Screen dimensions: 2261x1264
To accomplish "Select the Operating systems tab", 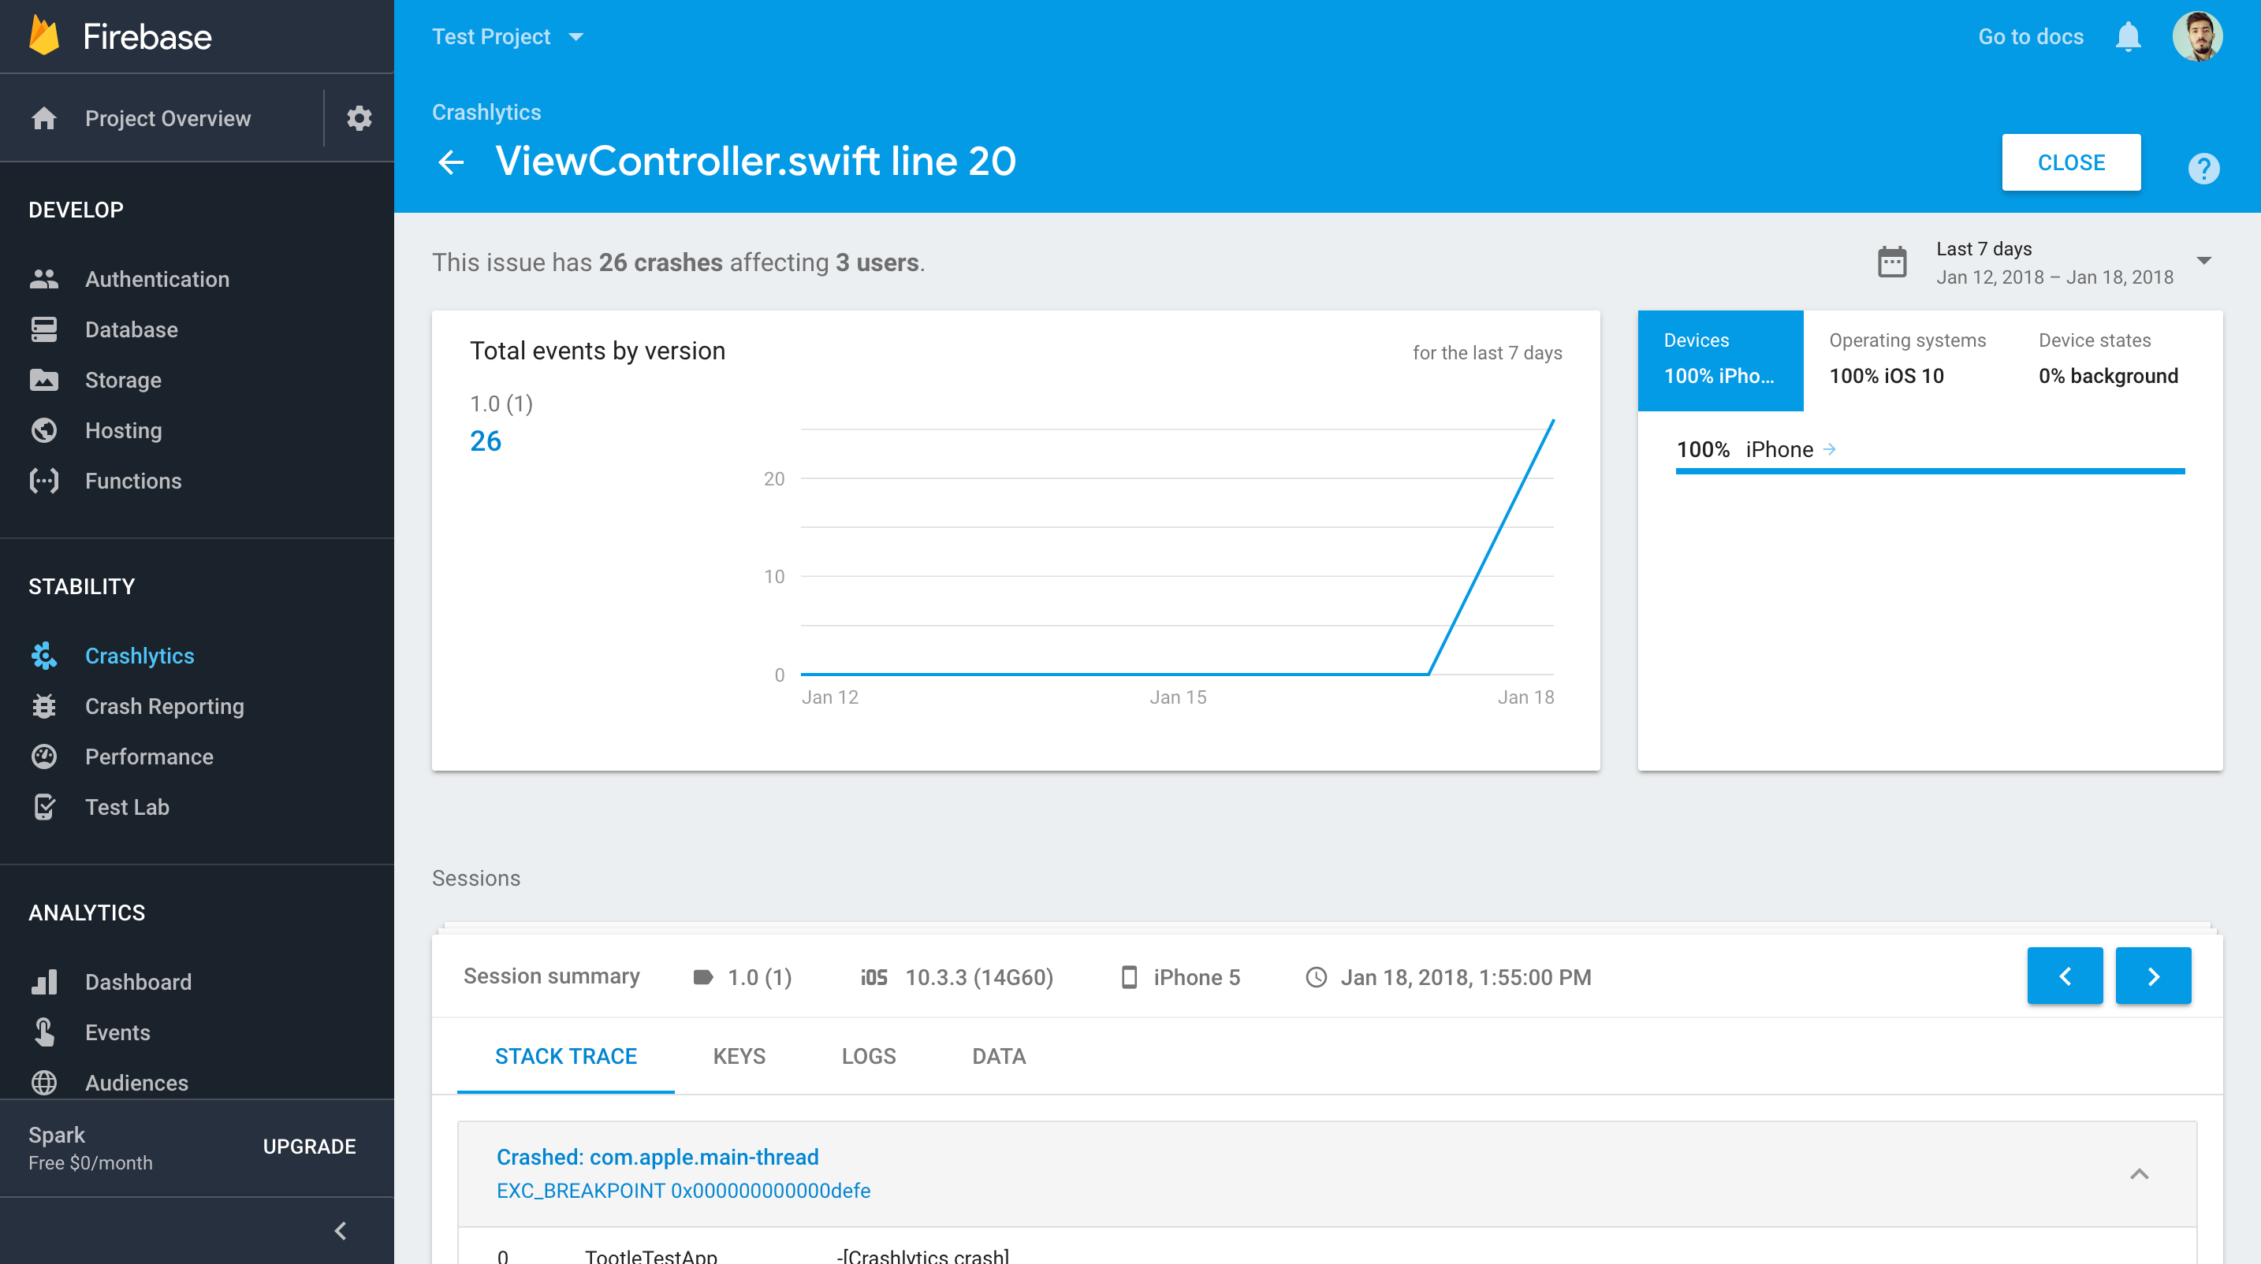I will (x=1906, y=359).
